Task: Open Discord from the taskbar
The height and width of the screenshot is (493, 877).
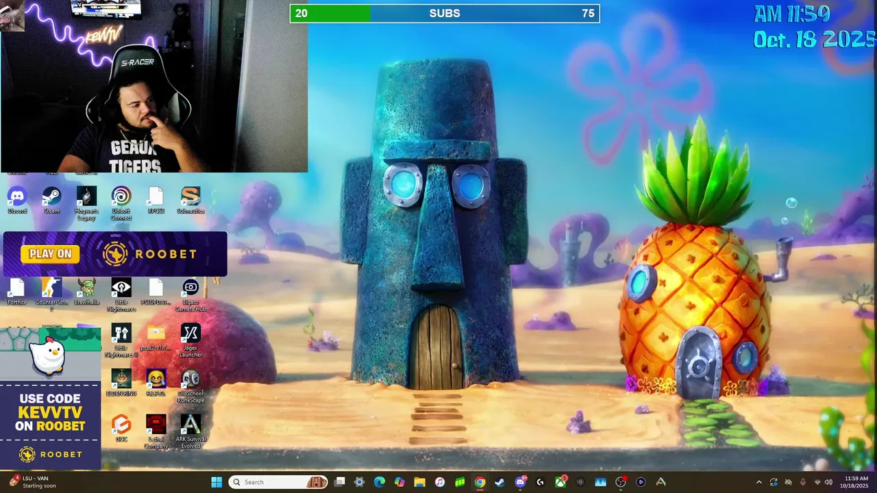Action: 520,482
